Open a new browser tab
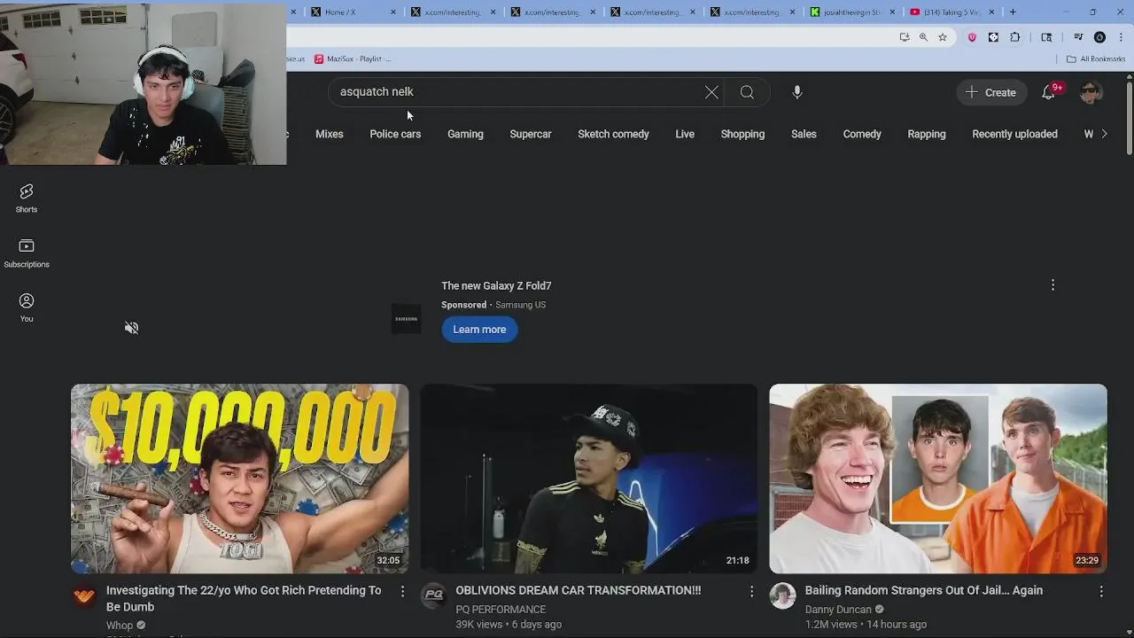The height and width of the screenshot is (638, 1134). pyautogui.click(x=1013, y=12)
